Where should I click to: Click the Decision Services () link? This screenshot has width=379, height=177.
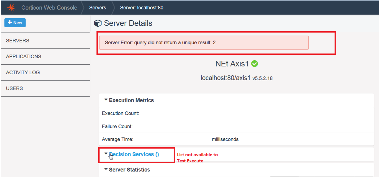pyautogui.click(x=134, y=154)
